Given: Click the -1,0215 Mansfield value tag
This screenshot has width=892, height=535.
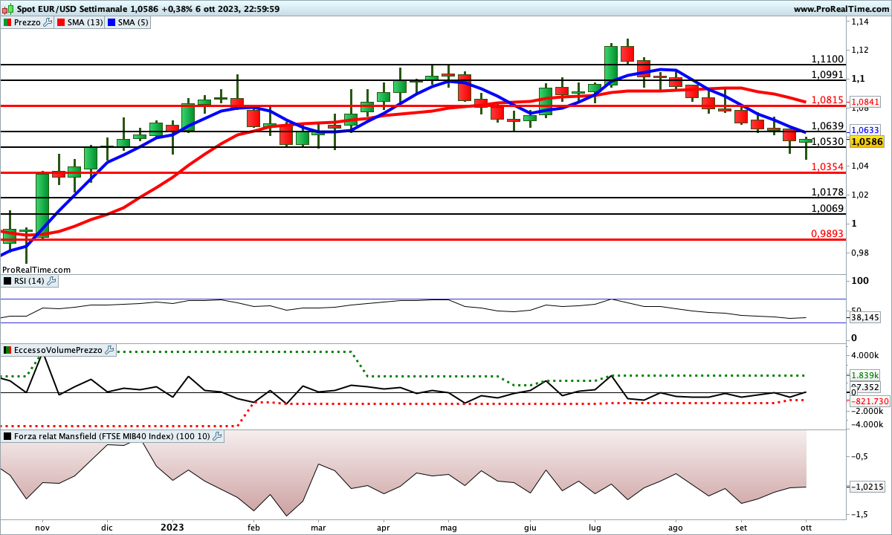Looking at the screenshot, I should (867, 487).
